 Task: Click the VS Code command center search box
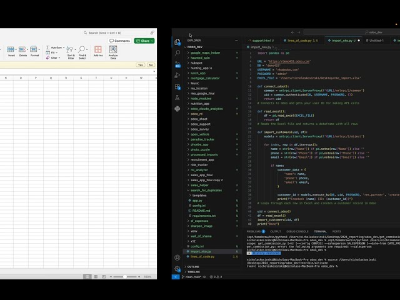352,32
